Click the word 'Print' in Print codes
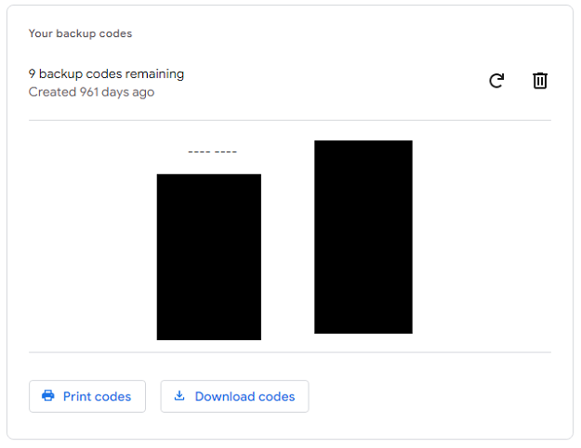This screenshot has height=448, width=581. (77, 397)
